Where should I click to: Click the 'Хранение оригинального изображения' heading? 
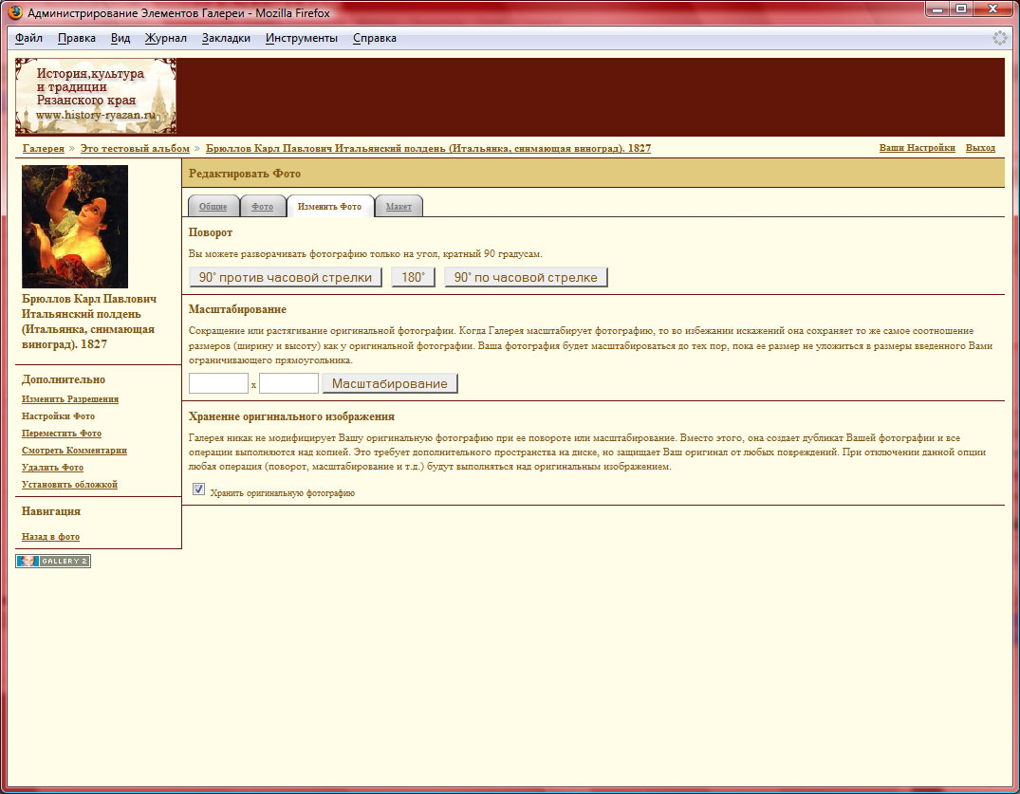point(291,416)
